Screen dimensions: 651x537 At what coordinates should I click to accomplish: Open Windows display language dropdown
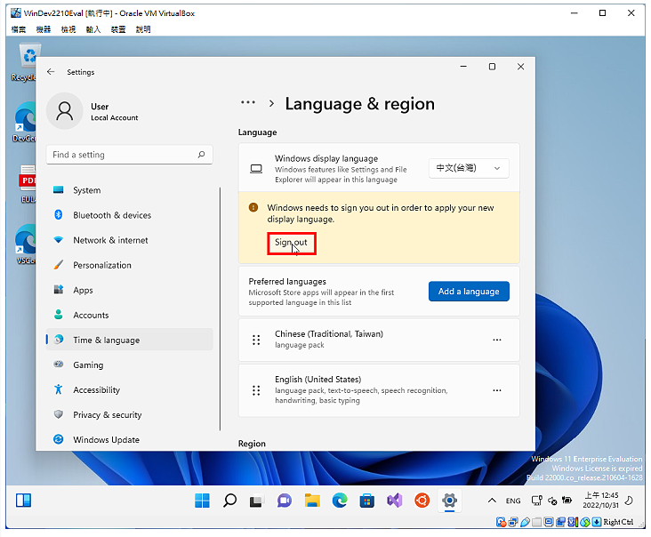pyautogui.click(x=469, y=168)
